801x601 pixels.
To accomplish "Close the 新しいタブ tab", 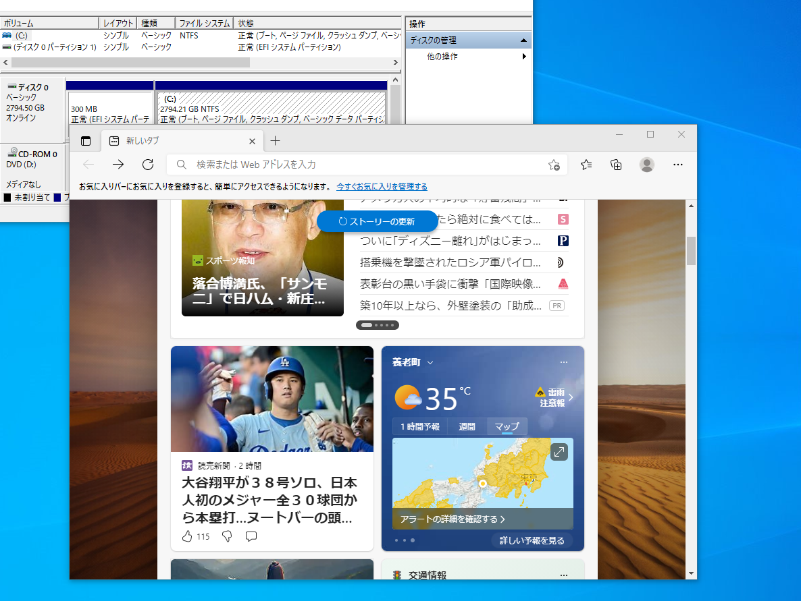I will tap(252, 142).
